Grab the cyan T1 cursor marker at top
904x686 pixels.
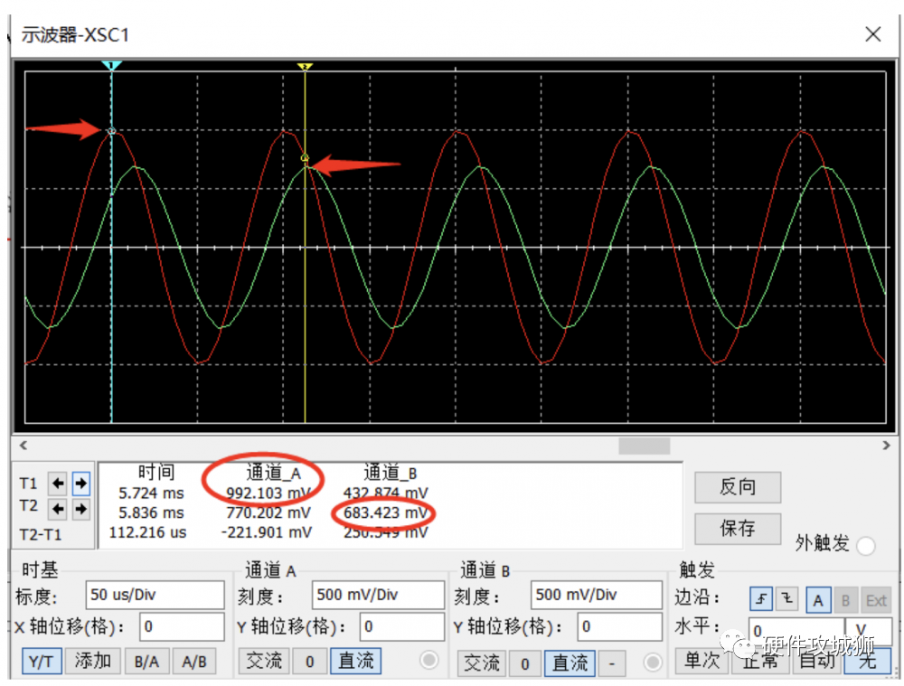pyautogui.click(x=111, y=66)
